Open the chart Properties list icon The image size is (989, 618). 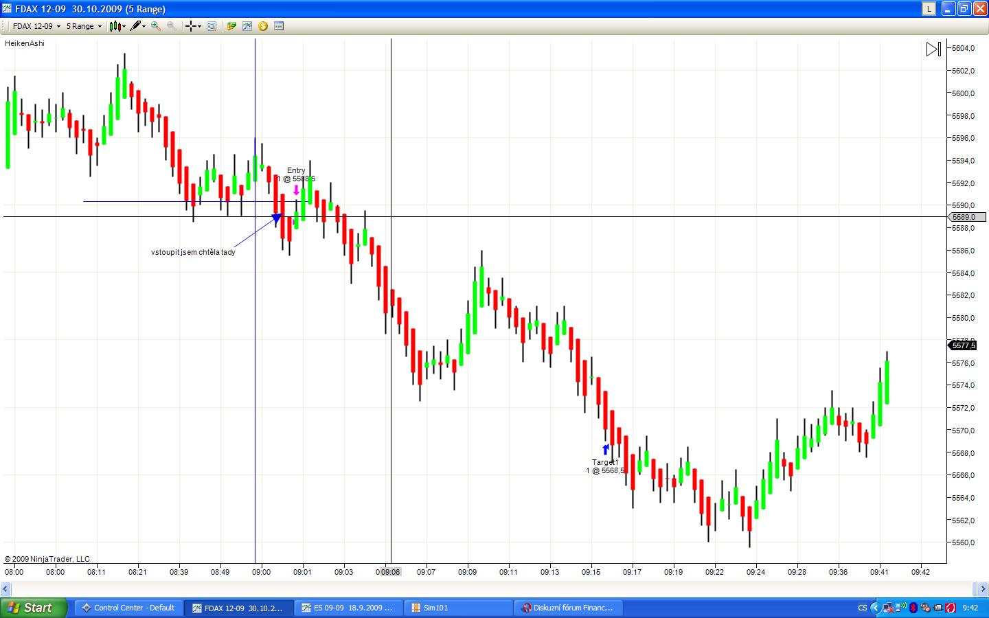(279, 26)
